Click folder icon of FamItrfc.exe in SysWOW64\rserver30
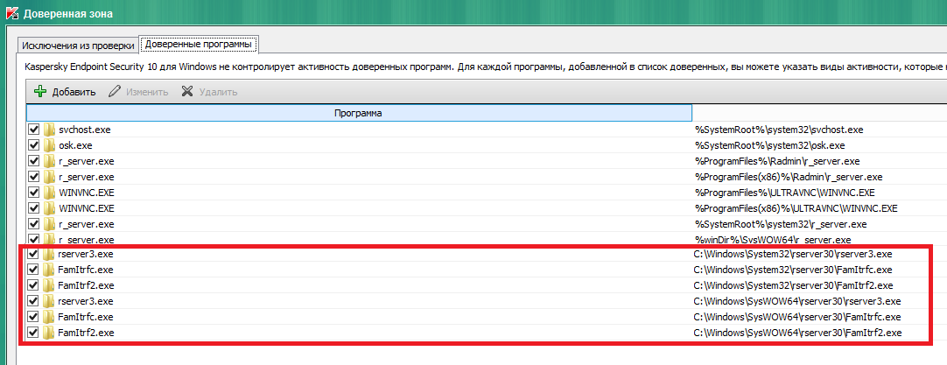 click(49, 317)
